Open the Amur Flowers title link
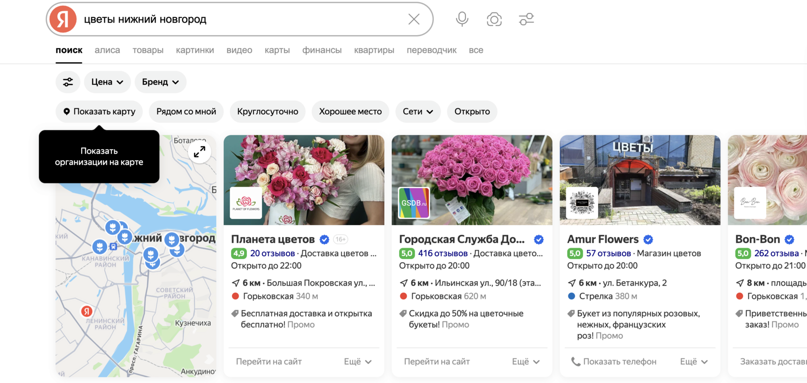 603,239
